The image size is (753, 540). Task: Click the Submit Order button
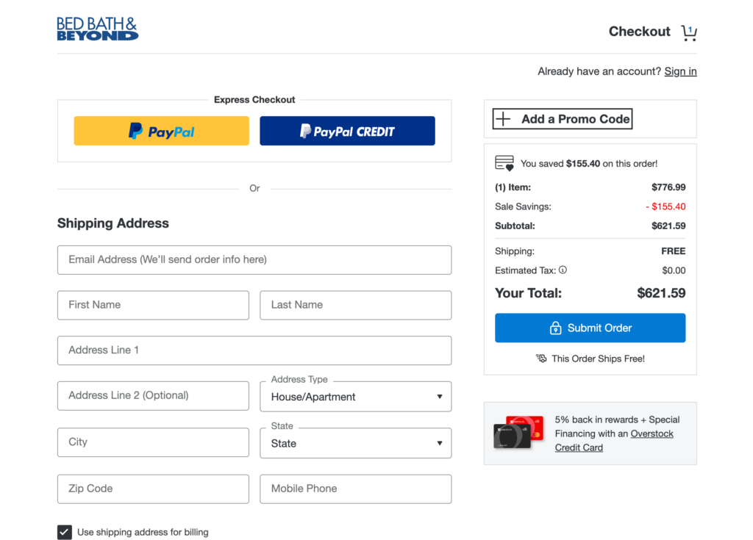coord(590,328)
